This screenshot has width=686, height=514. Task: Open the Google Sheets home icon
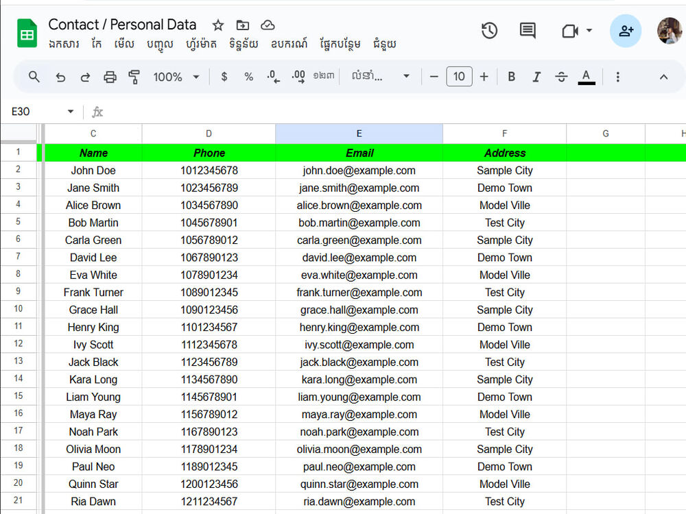click(x=27, y=33)
